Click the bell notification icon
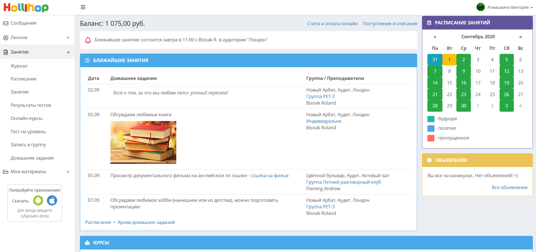Viewport: 536px width, 252px height. [x=88, y=40]
